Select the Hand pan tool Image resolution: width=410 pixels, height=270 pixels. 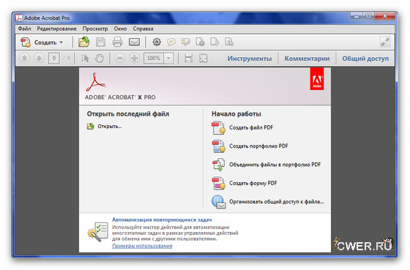[99, 58]
